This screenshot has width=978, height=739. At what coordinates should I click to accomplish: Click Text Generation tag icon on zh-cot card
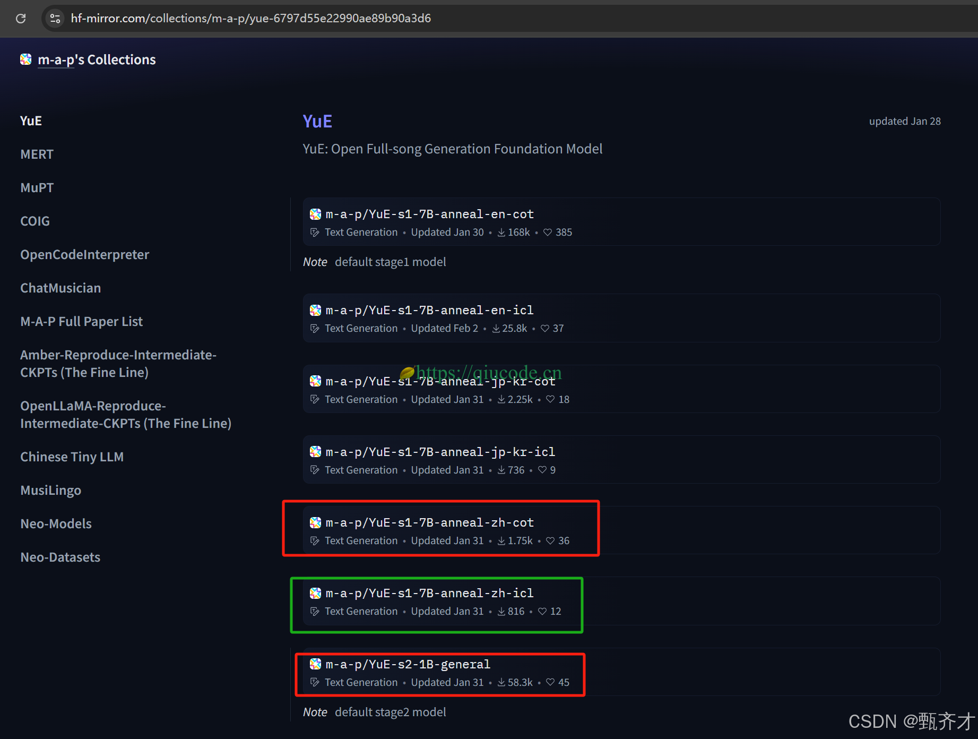click(315, 541)
